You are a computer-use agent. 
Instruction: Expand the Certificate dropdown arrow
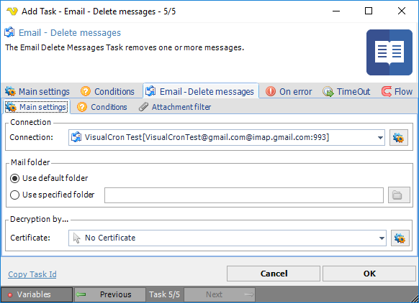tap(382, 238)
